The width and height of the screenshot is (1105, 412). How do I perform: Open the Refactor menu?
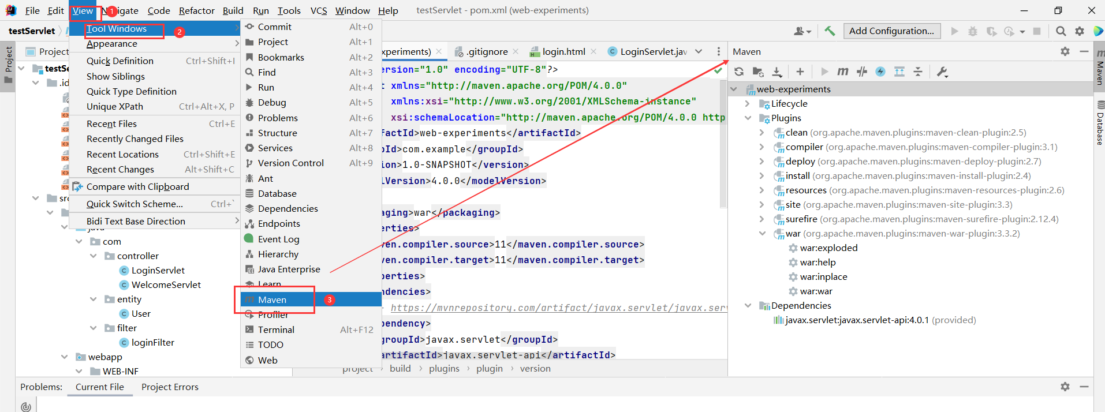pos(196,10)
